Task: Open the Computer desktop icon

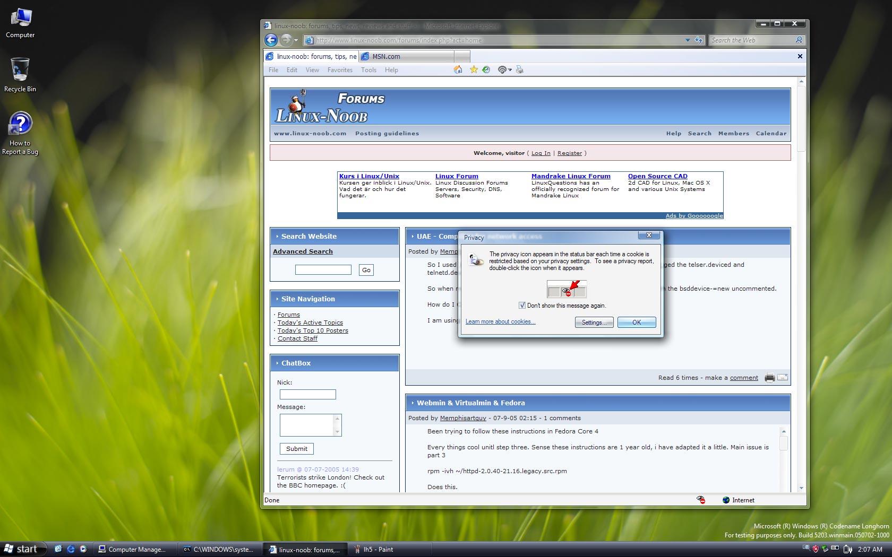Action: (x=20, y=23)
